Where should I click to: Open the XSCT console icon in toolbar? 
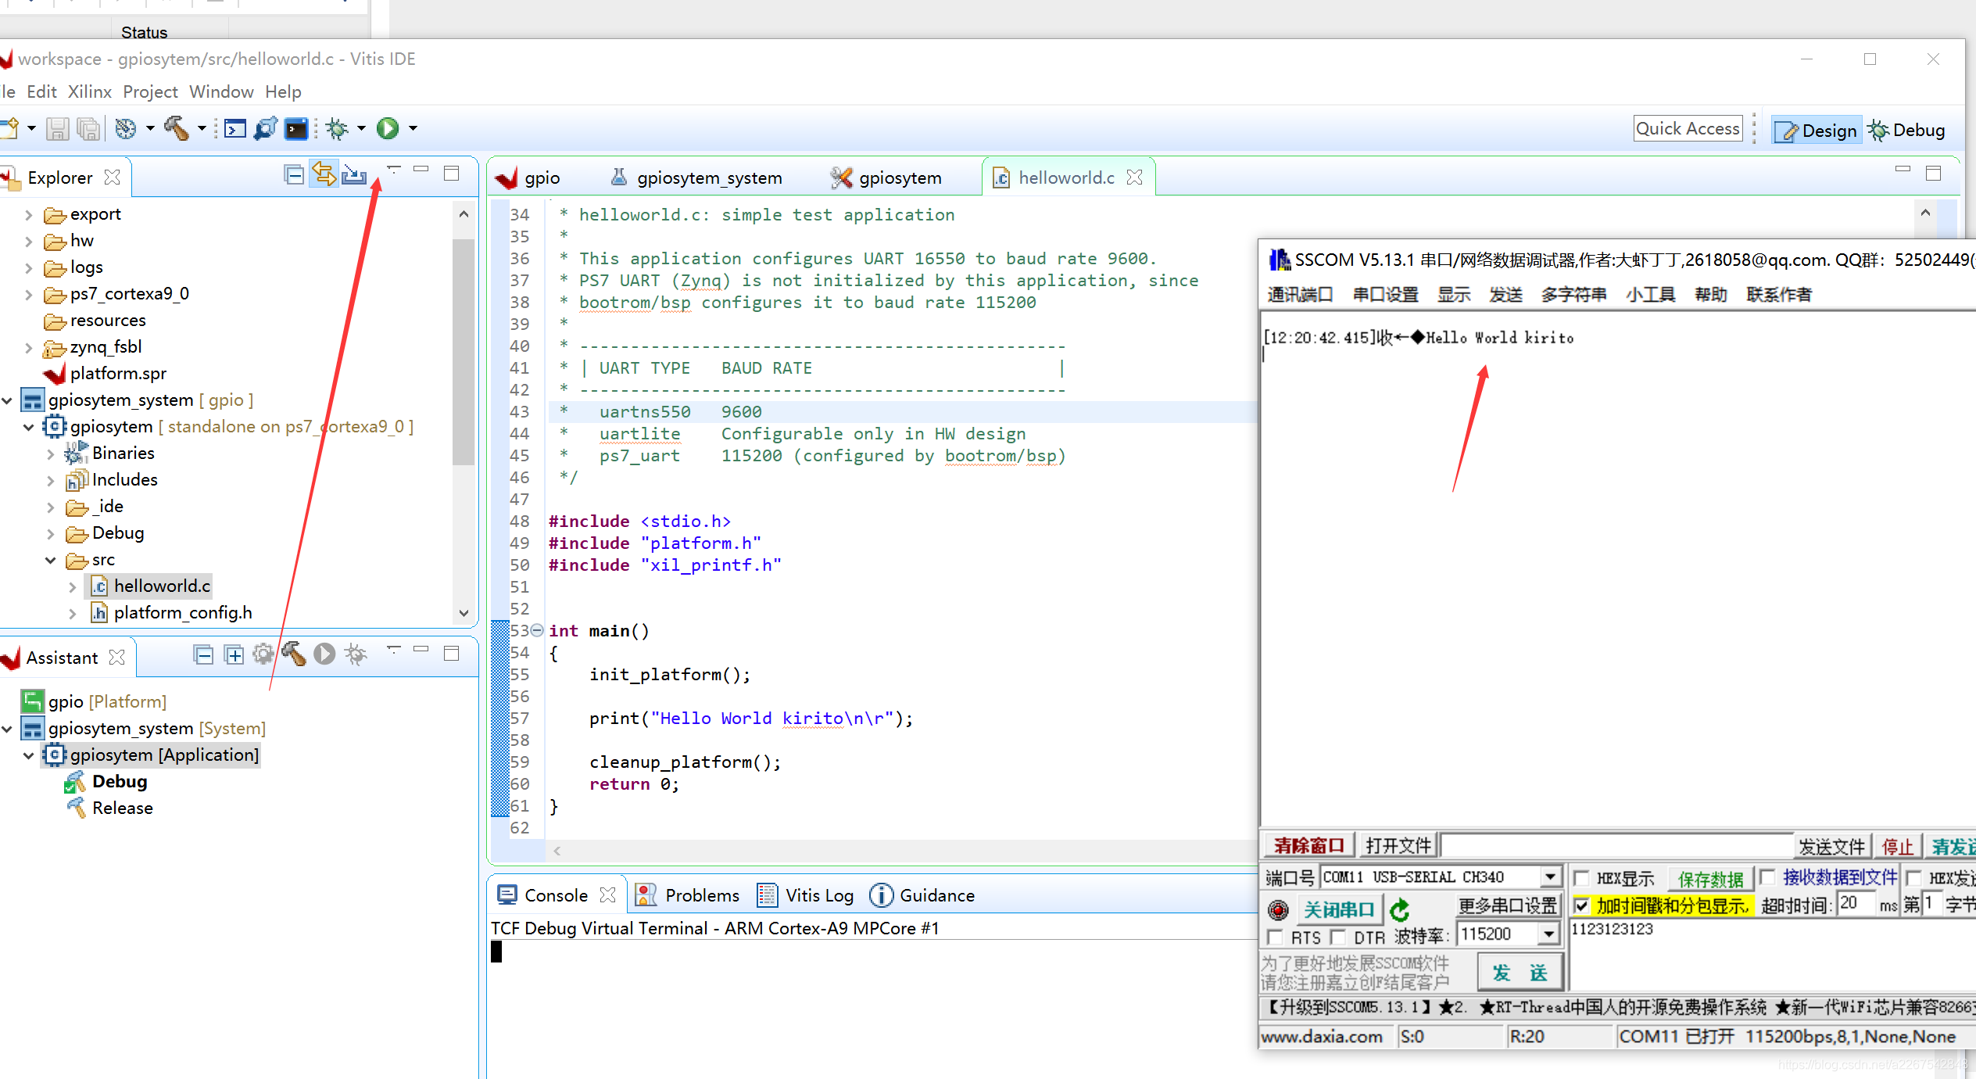coord(234,128)
